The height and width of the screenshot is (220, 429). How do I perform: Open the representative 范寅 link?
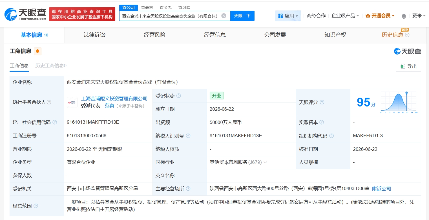click(109, 106)
